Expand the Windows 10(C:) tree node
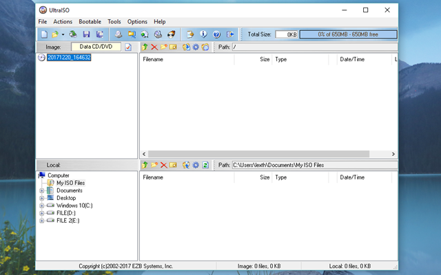Screen dimensions: 441x275 [41, 206]
